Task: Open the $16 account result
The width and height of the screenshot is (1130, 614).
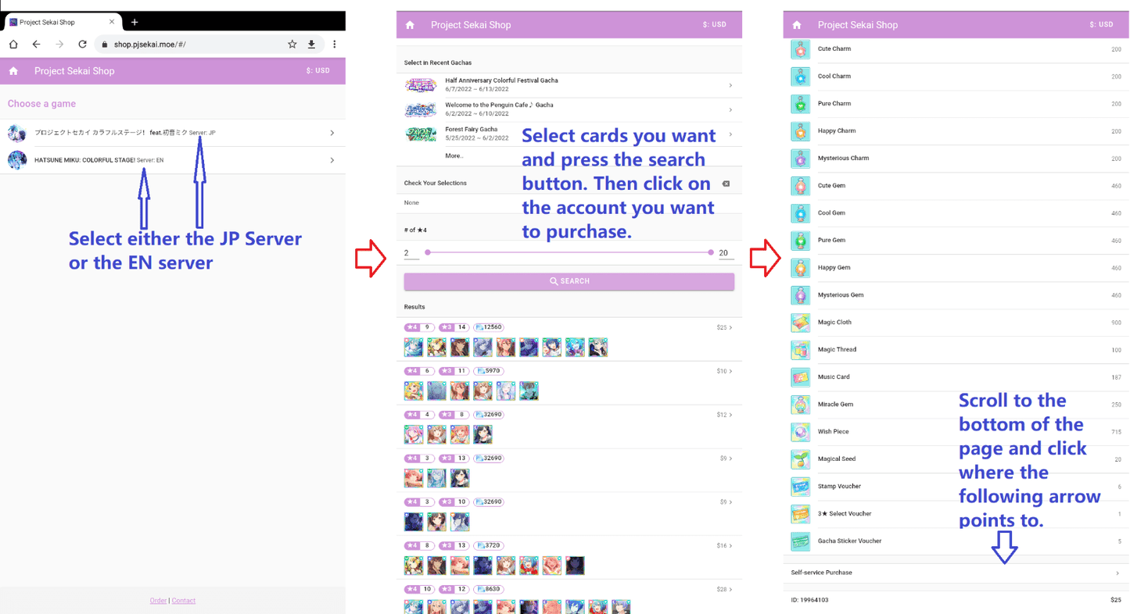Action: pyautogui.click(x=569, y=558)
